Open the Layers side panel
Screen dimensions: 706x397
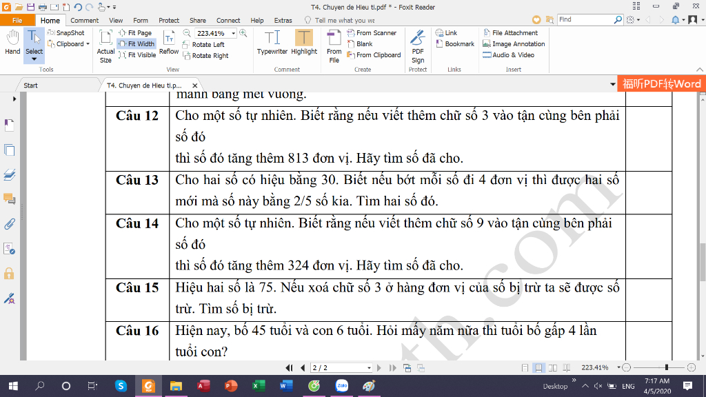pyautogui.click(x=10, y=174)
